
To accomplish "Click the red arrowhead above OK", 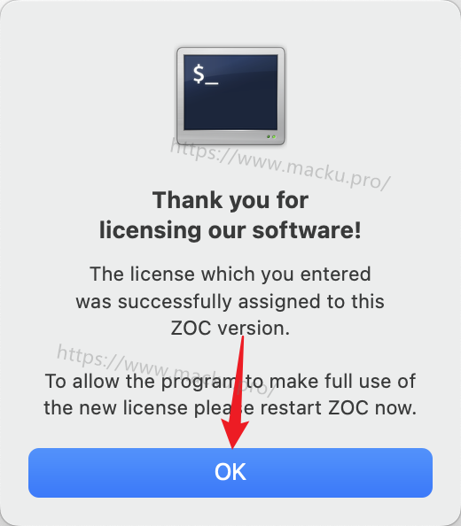I will (x=234, y=435).
